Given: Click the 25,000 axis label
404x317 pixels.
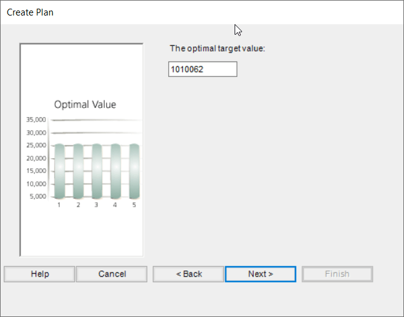Looking at the screenshot, I should pyautogui.click(x=36, y=145).
